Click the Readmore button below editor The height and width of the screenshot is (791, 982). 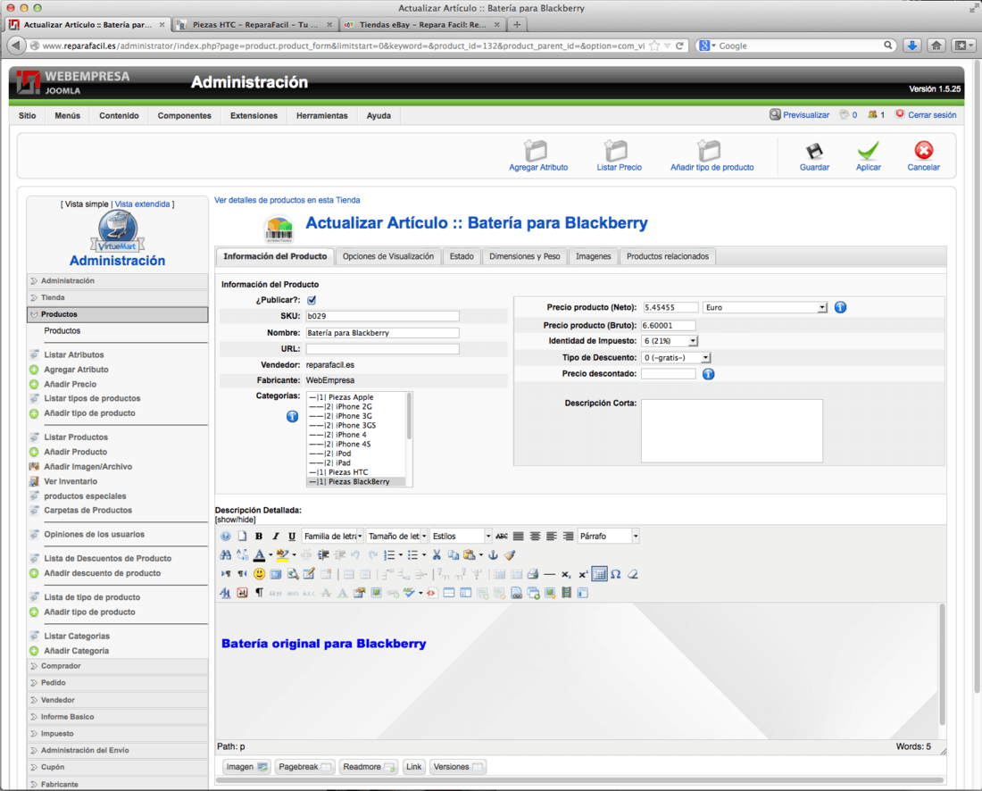pos(368,767)
